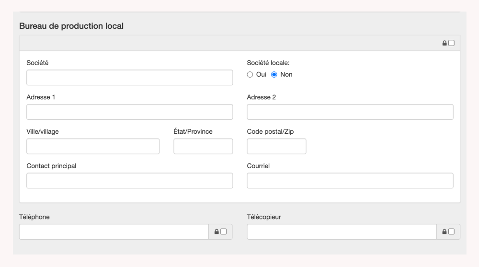Screen dimensions: 479x267
Task: Enable the Téléphone lock checkbox
Action: coord(223,232)
